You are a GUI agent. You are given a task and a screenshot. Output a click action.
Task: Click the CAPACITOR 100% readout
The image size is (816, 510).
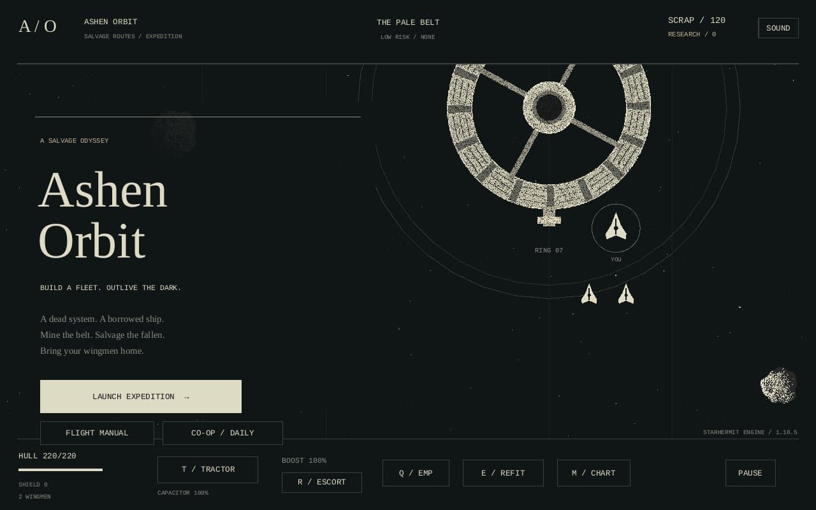(x=183, y=493)
